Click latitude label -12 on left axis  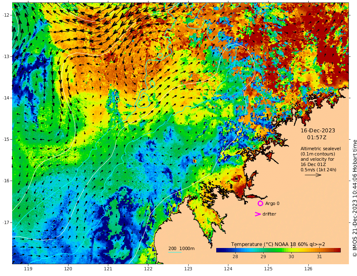click(x=6, y=15)
